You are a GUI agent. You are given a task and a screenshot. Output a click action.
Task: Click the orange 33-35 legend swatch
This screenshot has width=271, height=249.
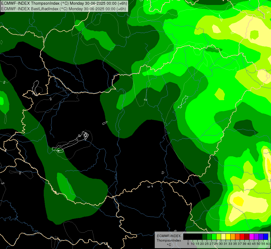pyautogui.click(x=233, y=237)
